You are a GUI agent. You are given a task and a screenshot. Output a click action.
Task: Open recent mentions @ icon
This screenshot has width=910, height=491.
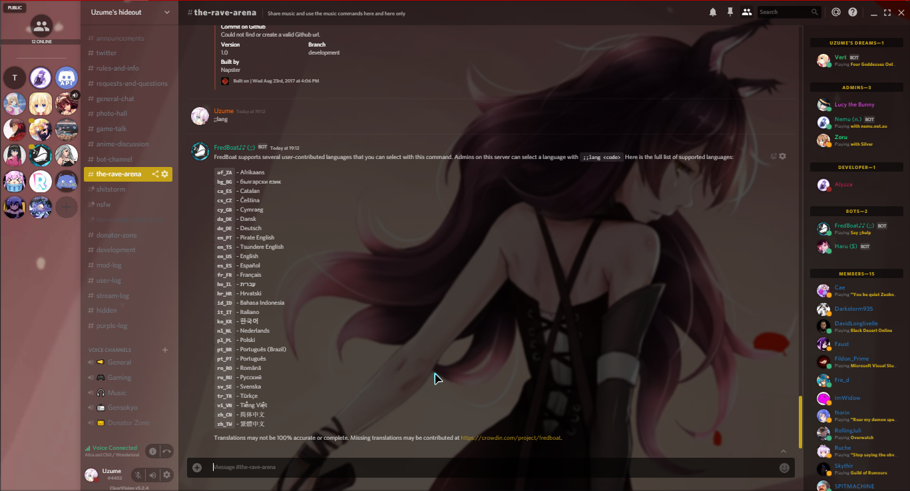(x=836, y=12)
